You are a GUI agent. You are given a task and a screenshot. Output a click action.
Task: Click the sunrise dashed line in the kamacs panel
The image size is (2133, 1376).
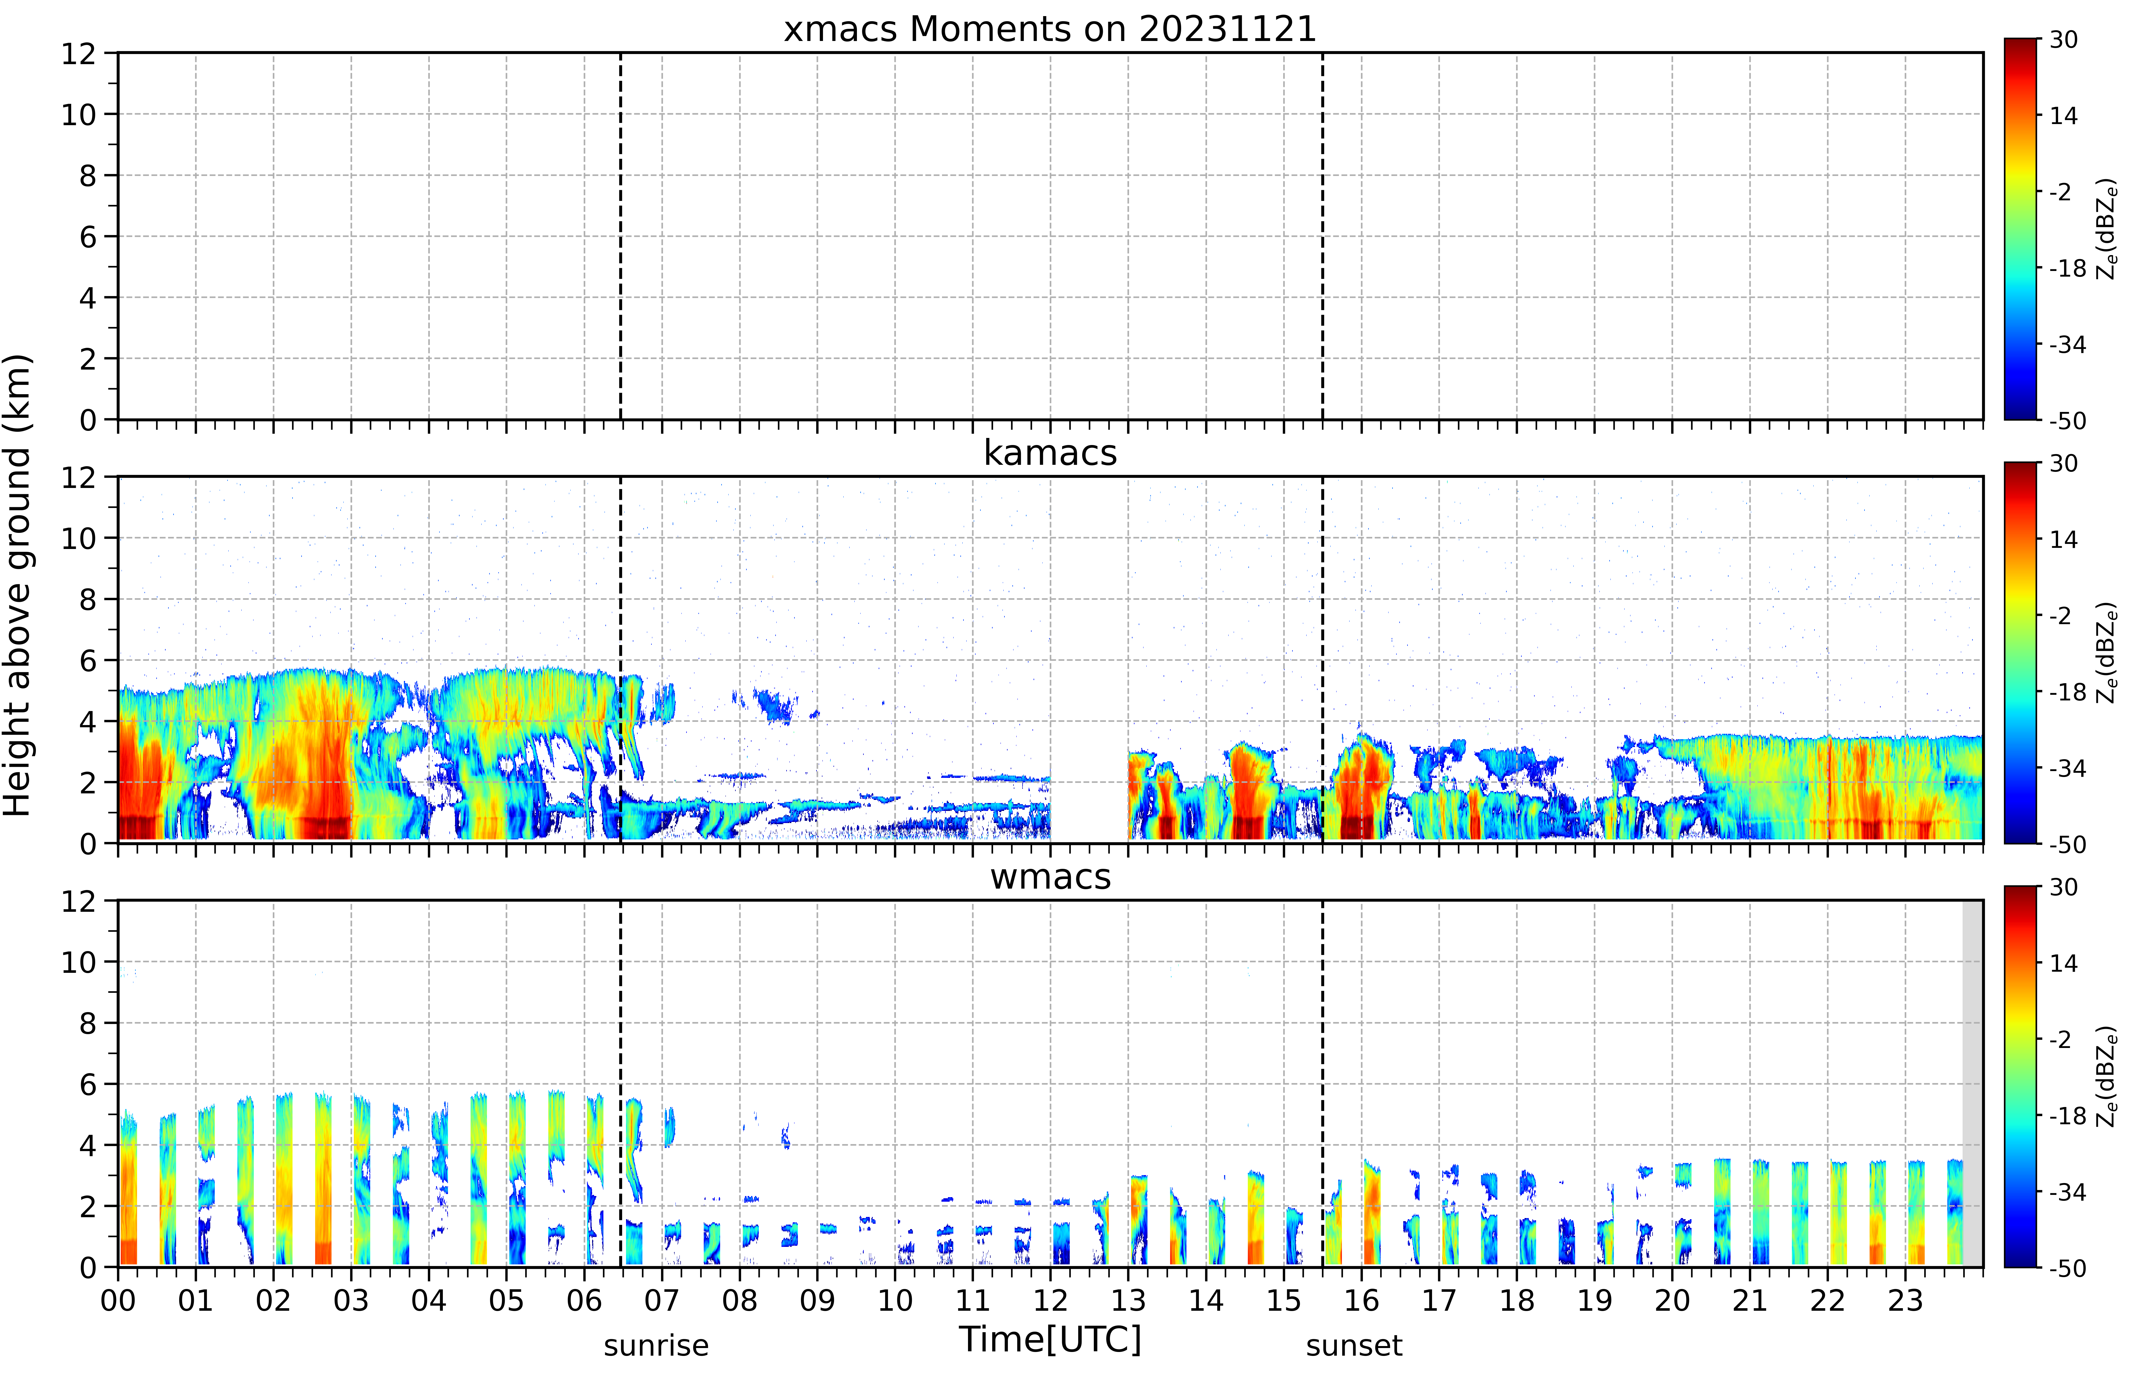(620, 659)
